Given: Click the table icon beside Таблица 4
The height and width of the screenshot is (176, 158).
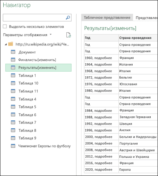Looking at the screenshot, I should (x=13, y=99).
